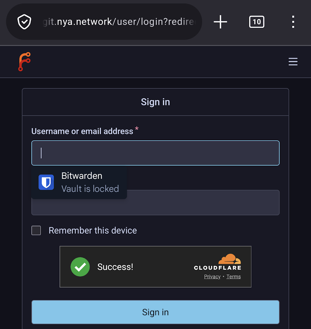Viewport: 311px width, 329px height.
Task: Check the Remember this device checkbox
Action: 36,230
